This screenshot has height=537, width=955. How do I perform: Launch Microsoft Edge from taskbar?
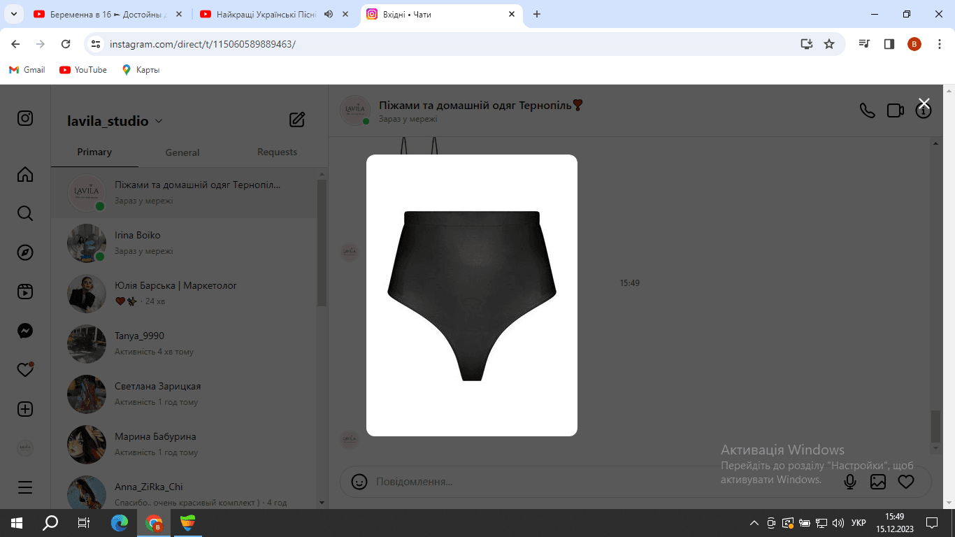coord(120,523)
